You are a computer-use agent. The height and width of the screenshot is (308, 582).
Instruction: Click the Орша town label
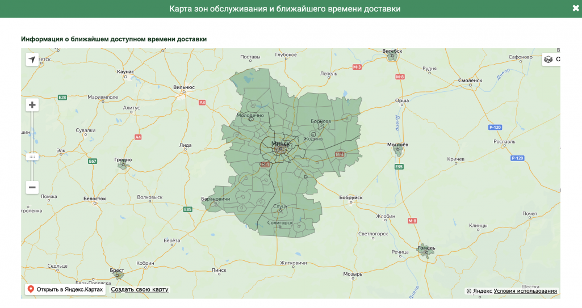tap(402, 100)
